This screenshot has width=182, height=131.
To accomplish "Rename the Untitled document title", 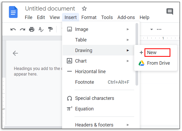I will (50, 9).
